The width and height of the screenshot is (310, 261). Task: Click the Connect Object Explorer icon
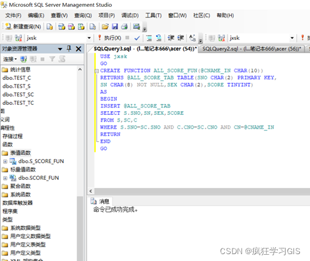click(x=23, y=59)
